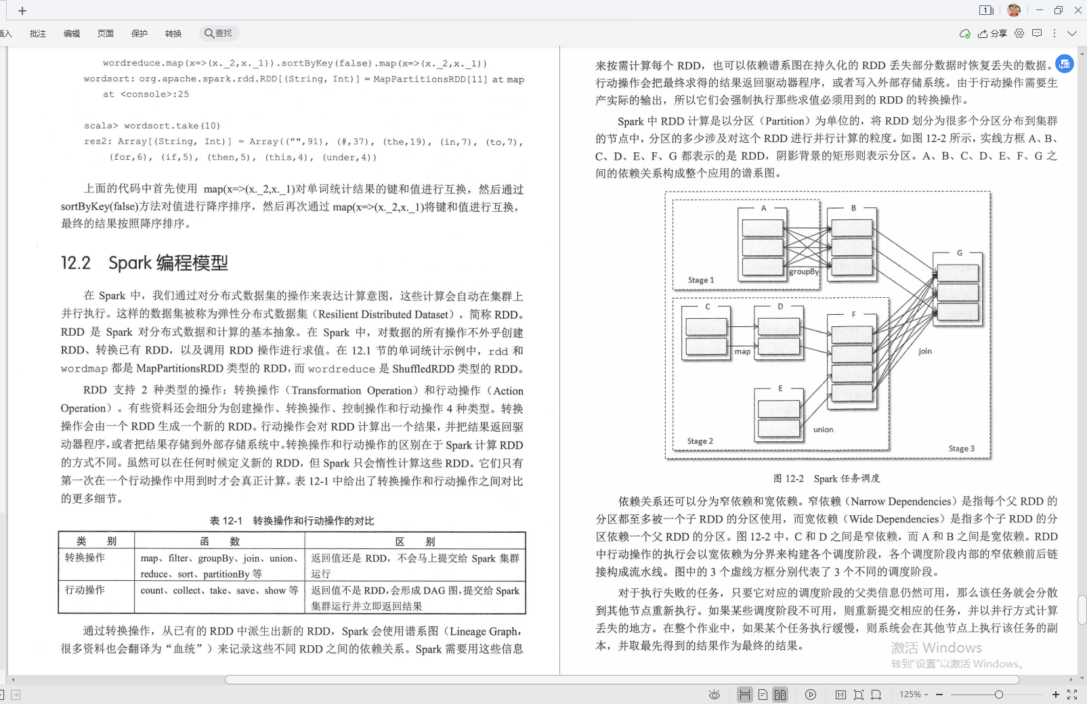Open the more options vertical dots
1087x704 pixels.
pyautogui.click(x=1054, y=33)
